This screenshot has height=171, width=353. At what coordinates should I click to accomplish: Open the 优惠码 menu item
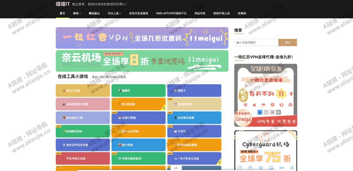[x=242, y=13]
